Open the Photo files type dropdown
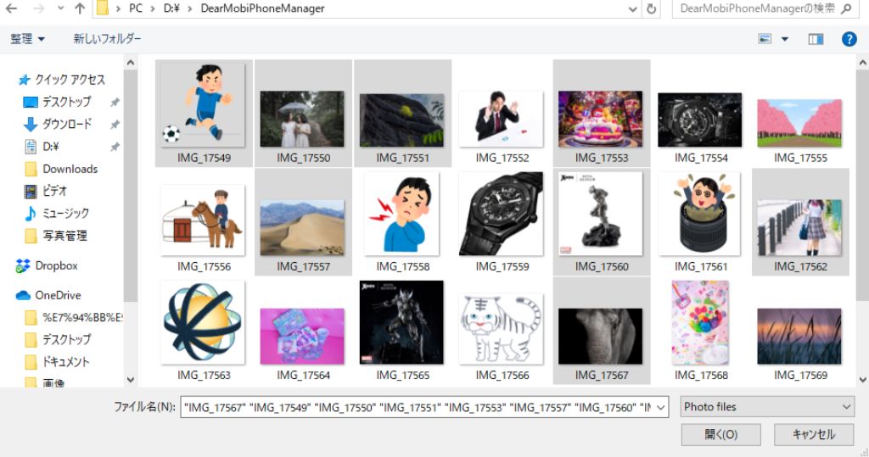 (767, 407)
